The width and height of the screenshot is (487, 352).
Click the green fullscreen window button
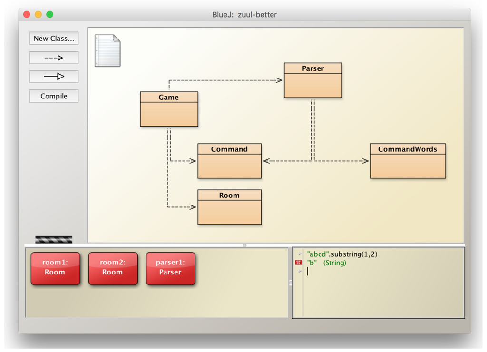[49, 14]
